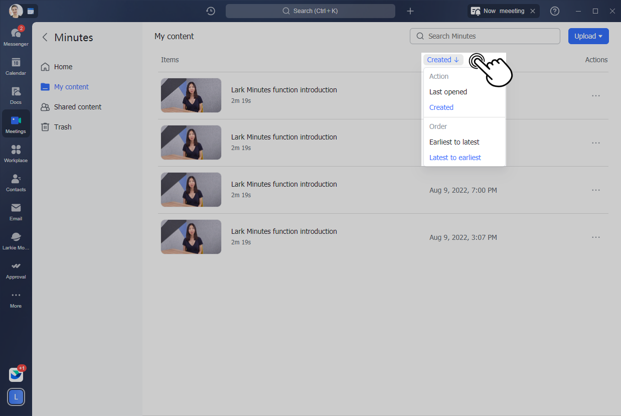
Task: Collapse the Created sort dropdown
Action: [x=443, y=60]
